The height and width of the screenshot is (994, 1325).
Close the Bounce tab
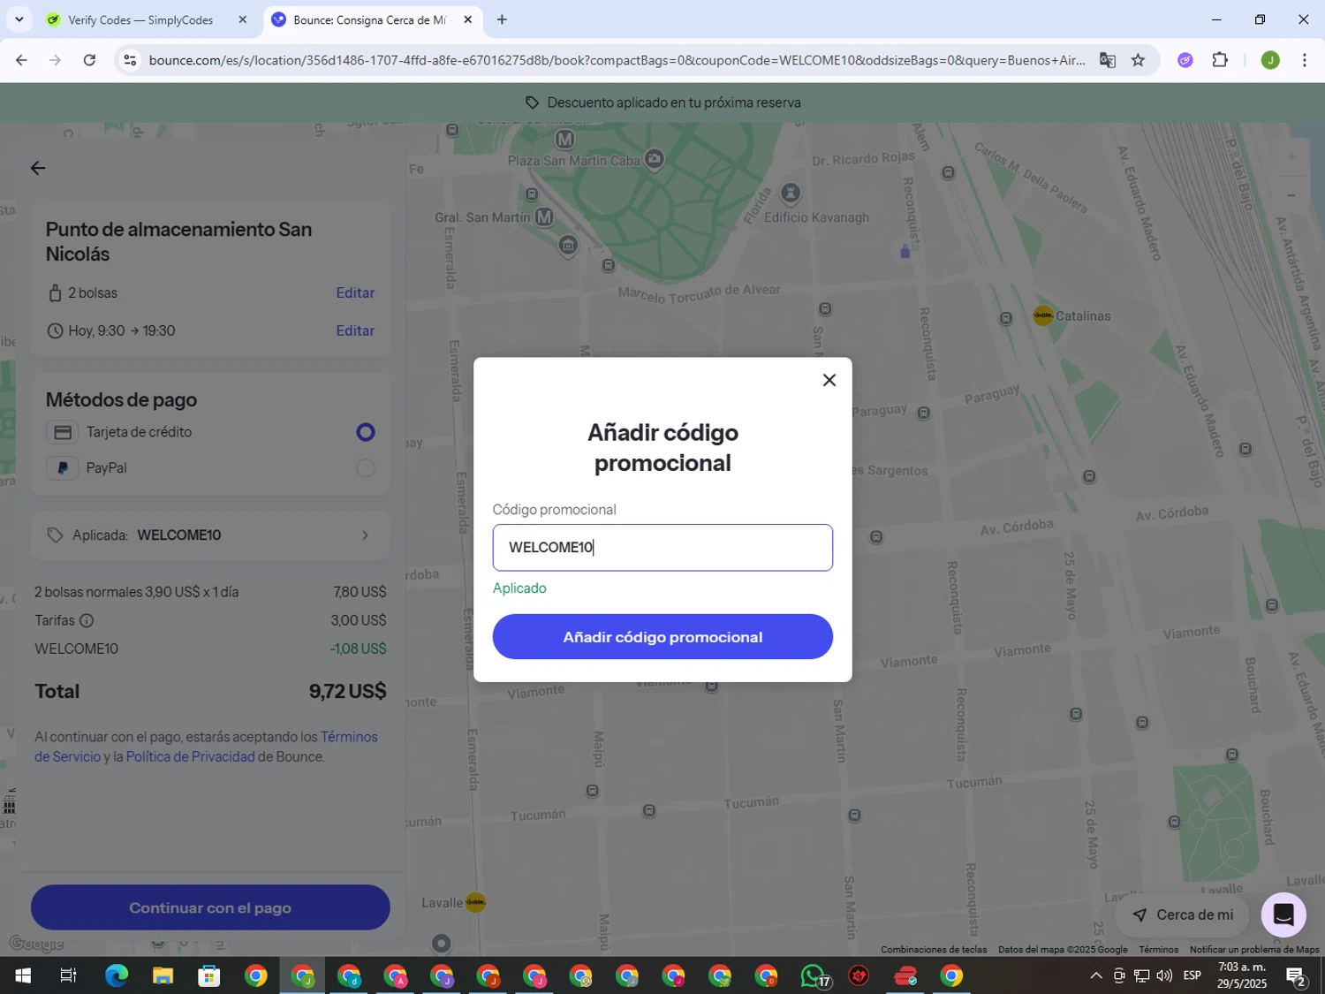[x=468, y=19]
